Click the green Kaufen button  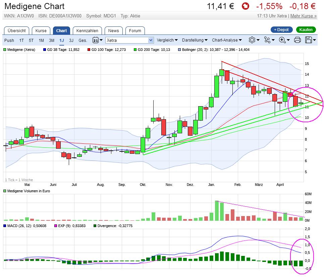click(x=306, y=30)
